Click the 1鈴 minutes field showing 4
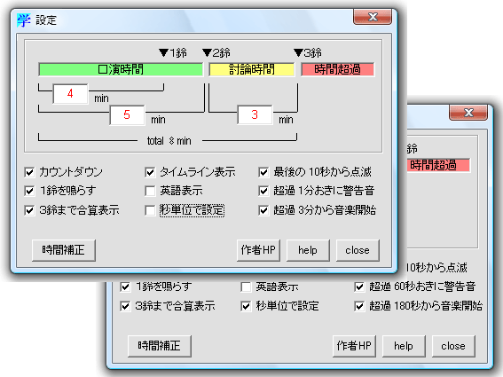 70,94
